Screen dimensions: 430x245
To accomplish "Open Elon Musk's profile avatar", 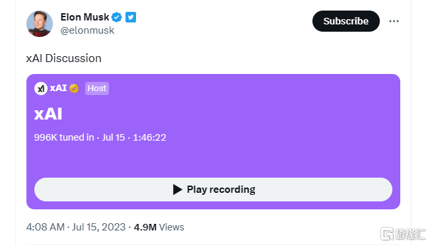I will click(x=40, y=24).
